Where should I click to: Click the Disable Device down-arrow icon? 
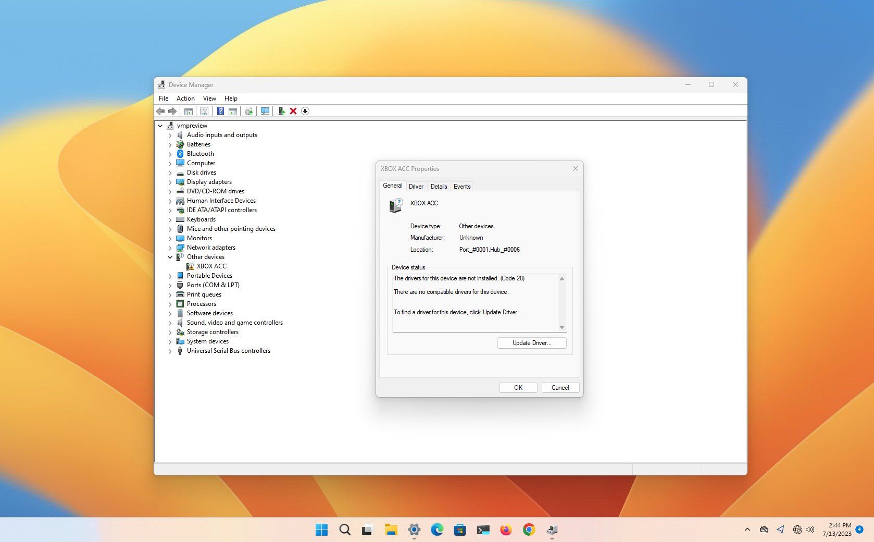305,111
